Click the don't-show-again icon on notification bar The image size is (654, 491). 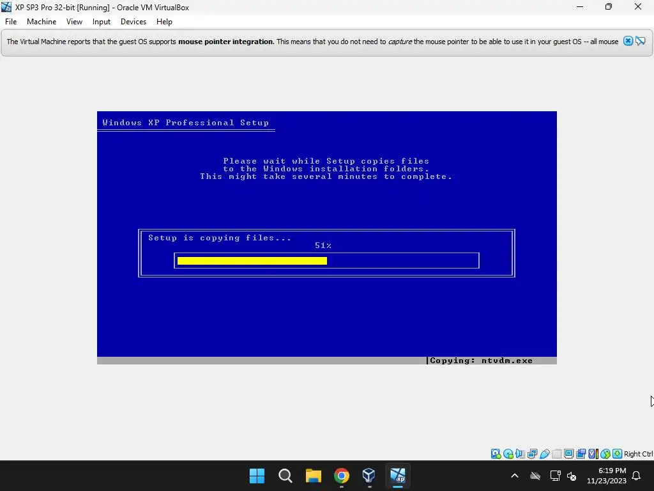click(x=641, y=41)
